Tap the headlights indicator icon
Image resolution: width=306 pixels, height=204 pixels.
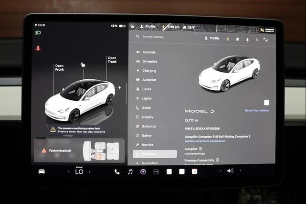[38, 32]
